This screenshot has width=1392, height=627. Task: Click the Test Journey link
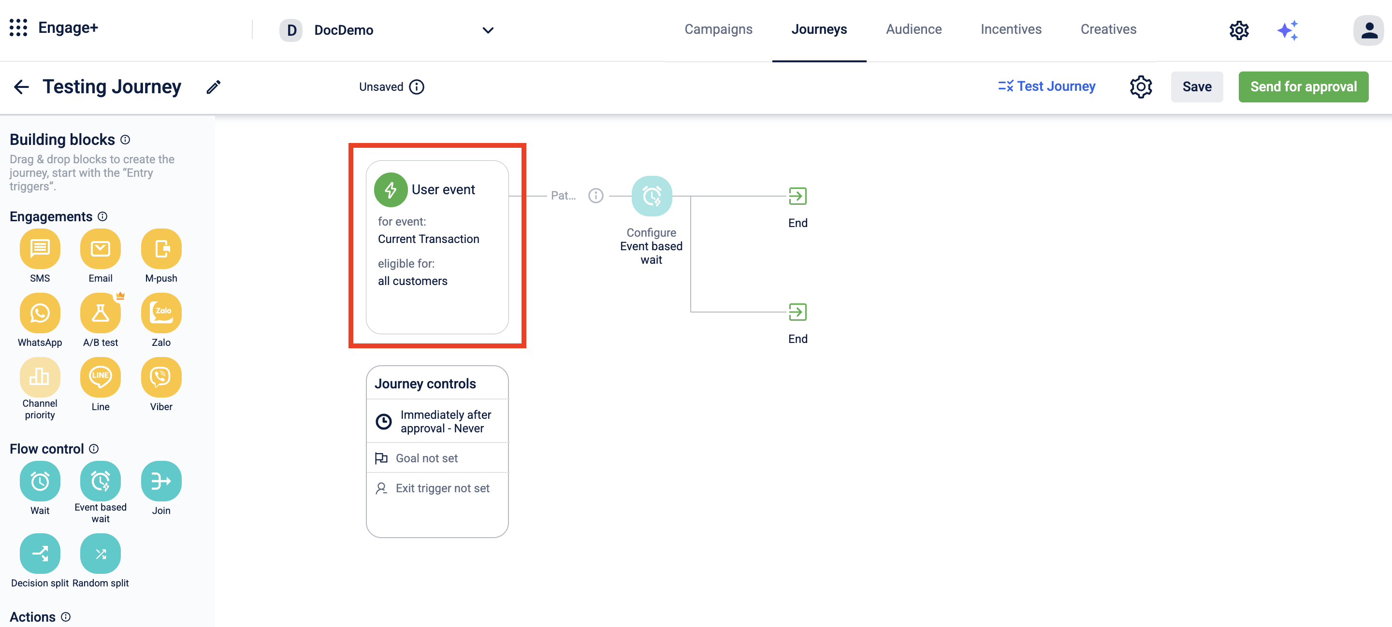(x=1047, y=86)
